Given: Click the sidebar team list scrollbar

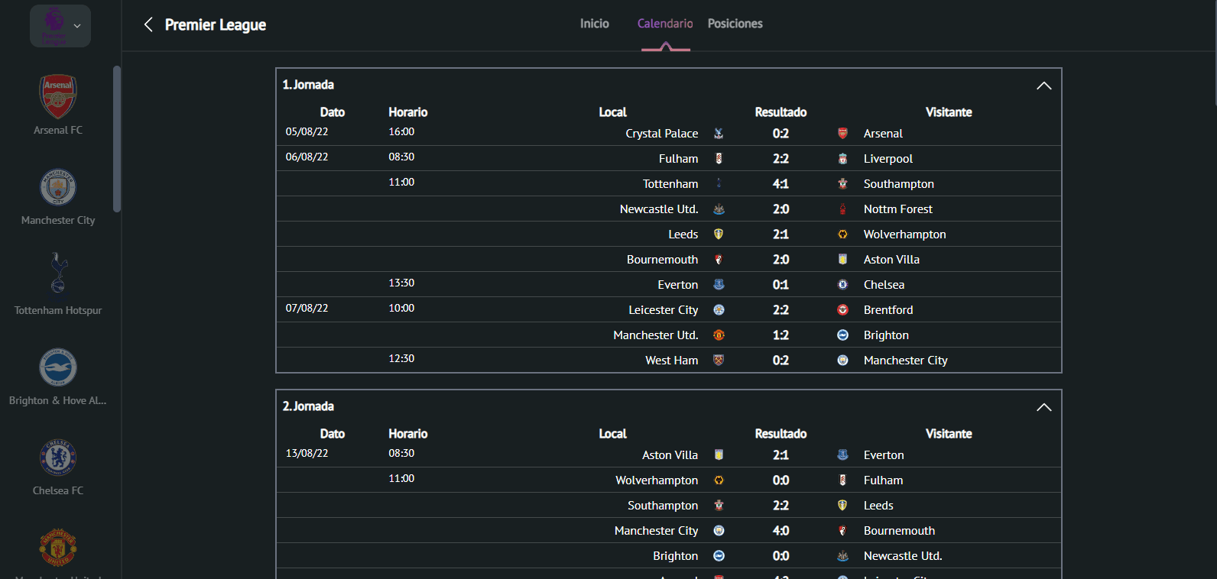Looking at the screenshot, I should click(x=117, y=139).
